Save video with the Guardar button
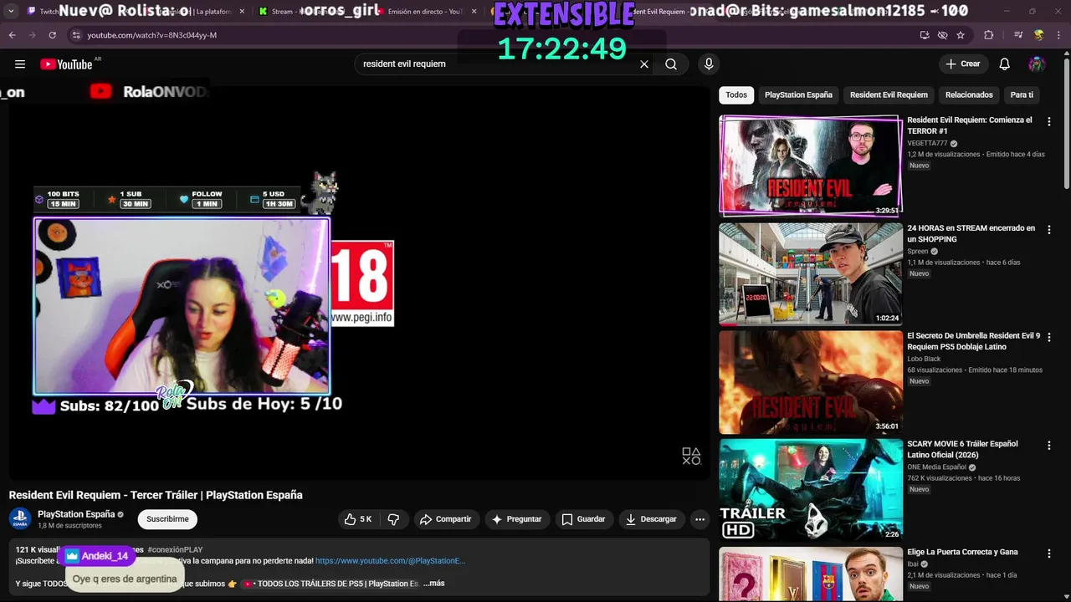The image size is (1071, 602). click(583, 519)
